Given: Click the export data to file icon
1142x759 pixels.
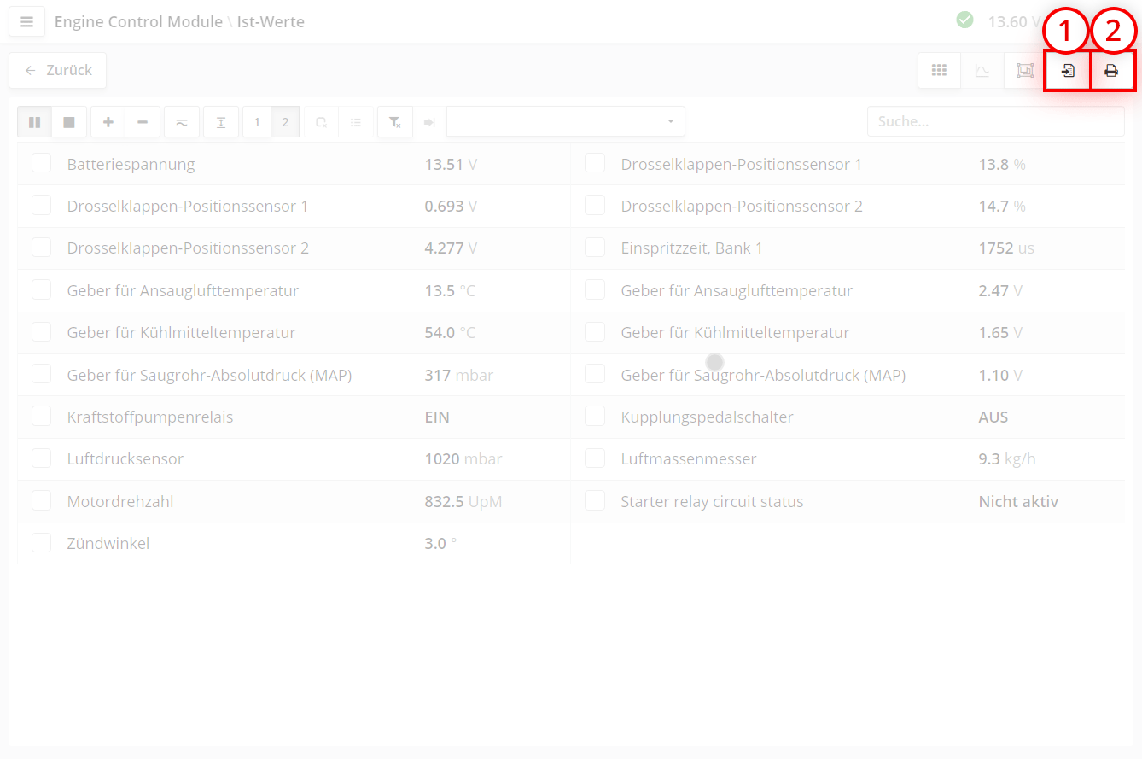Looking at the screenshot, I should click(x=1068, y=71).
